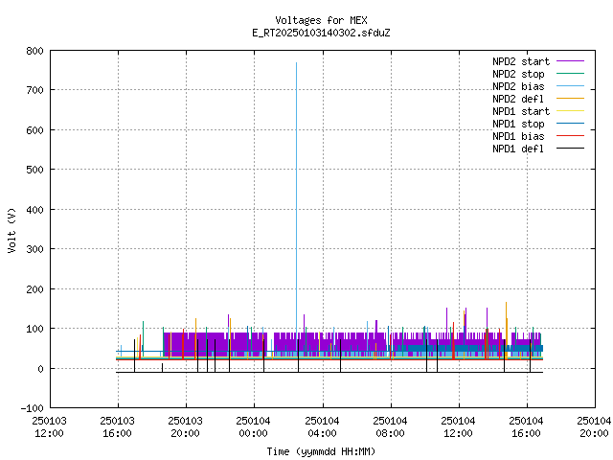Click the tallest orange NPD2 defl spike near 16:00
The height and width of the screenshot is (460, 613).
coord(507,331)
